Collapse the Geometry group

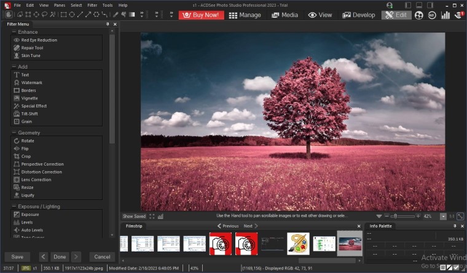[x=14, y=133]
